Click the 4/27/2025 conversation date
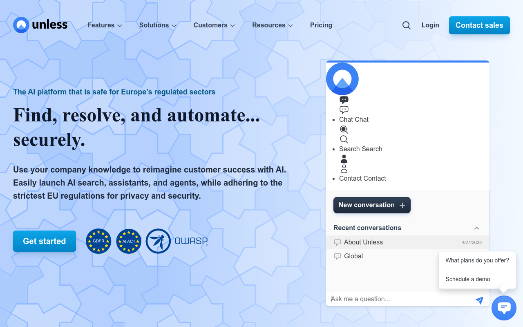Viewport: 523px width, 327px height. [472, 242]
